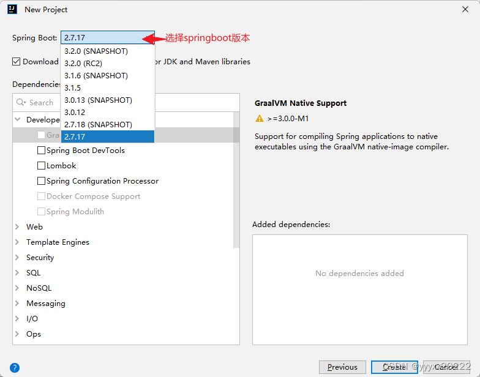Toggle the Download pre-built indexes checkbox
Screen dimensions: 480x377
click(x=16, y=61)
